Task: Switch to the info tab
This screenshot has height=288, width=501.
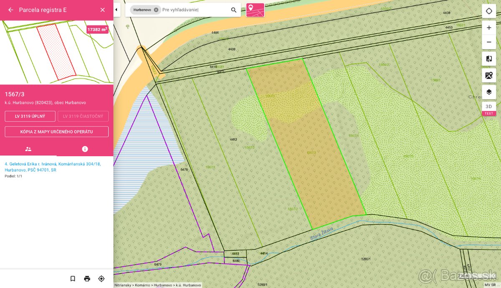Action: tap(85, 149)
